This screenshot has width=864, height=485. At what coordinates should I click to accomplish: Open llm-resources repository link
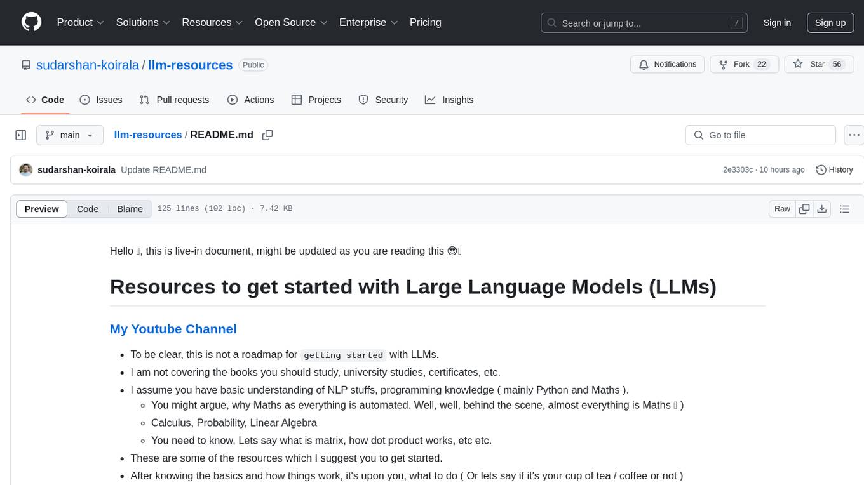pyautogui.click(x=191, y=65)
